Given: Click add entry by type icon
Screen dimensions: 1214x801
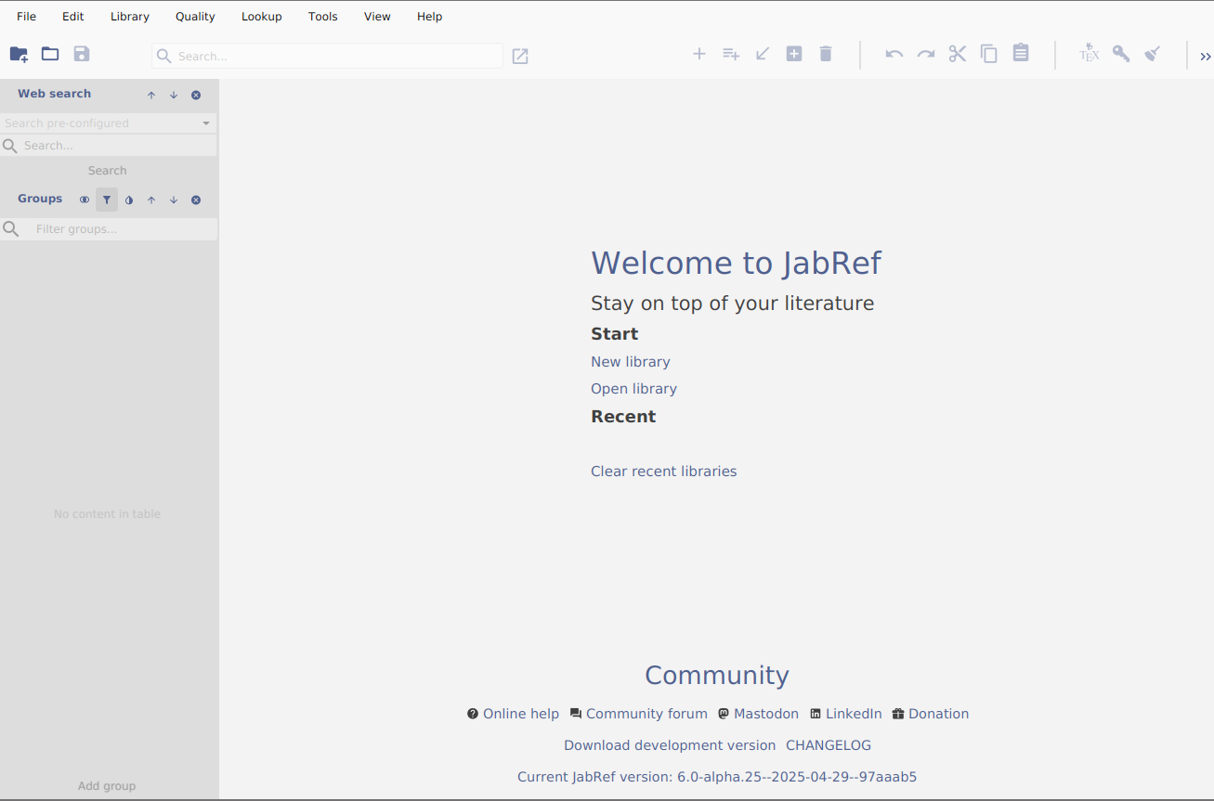Looking at the screenshot, I should pos(731,54).
